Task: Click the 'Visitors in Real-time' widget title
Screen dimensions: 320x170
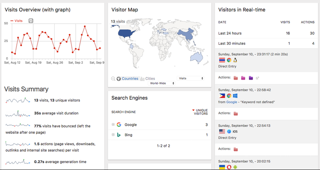Action: 242,10
